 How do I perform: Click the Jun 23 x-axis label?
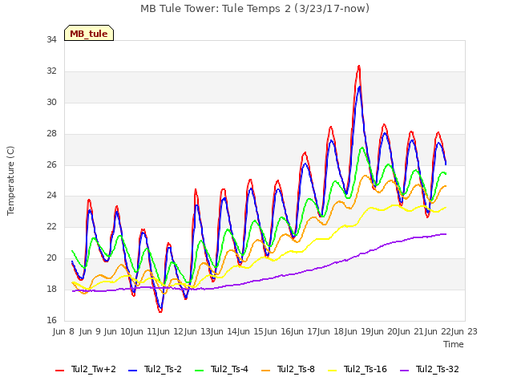pos(464,331)
